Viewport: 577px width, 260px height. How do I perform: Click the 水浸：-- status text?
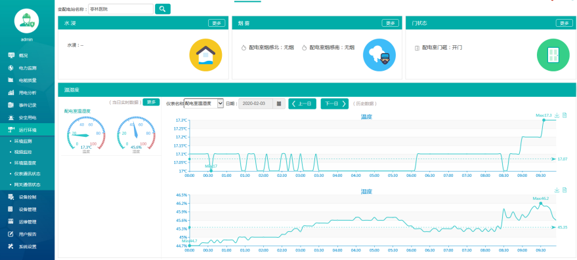click(x=75, y=45)
